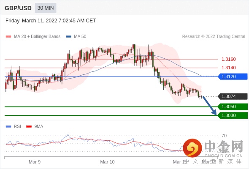249x169 pixels.
Task: Click the green 1.3050 support tag
Action: point(233,106)
